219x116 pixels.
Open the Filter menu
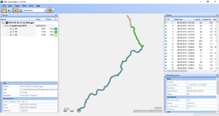click(x=24, y=6)
